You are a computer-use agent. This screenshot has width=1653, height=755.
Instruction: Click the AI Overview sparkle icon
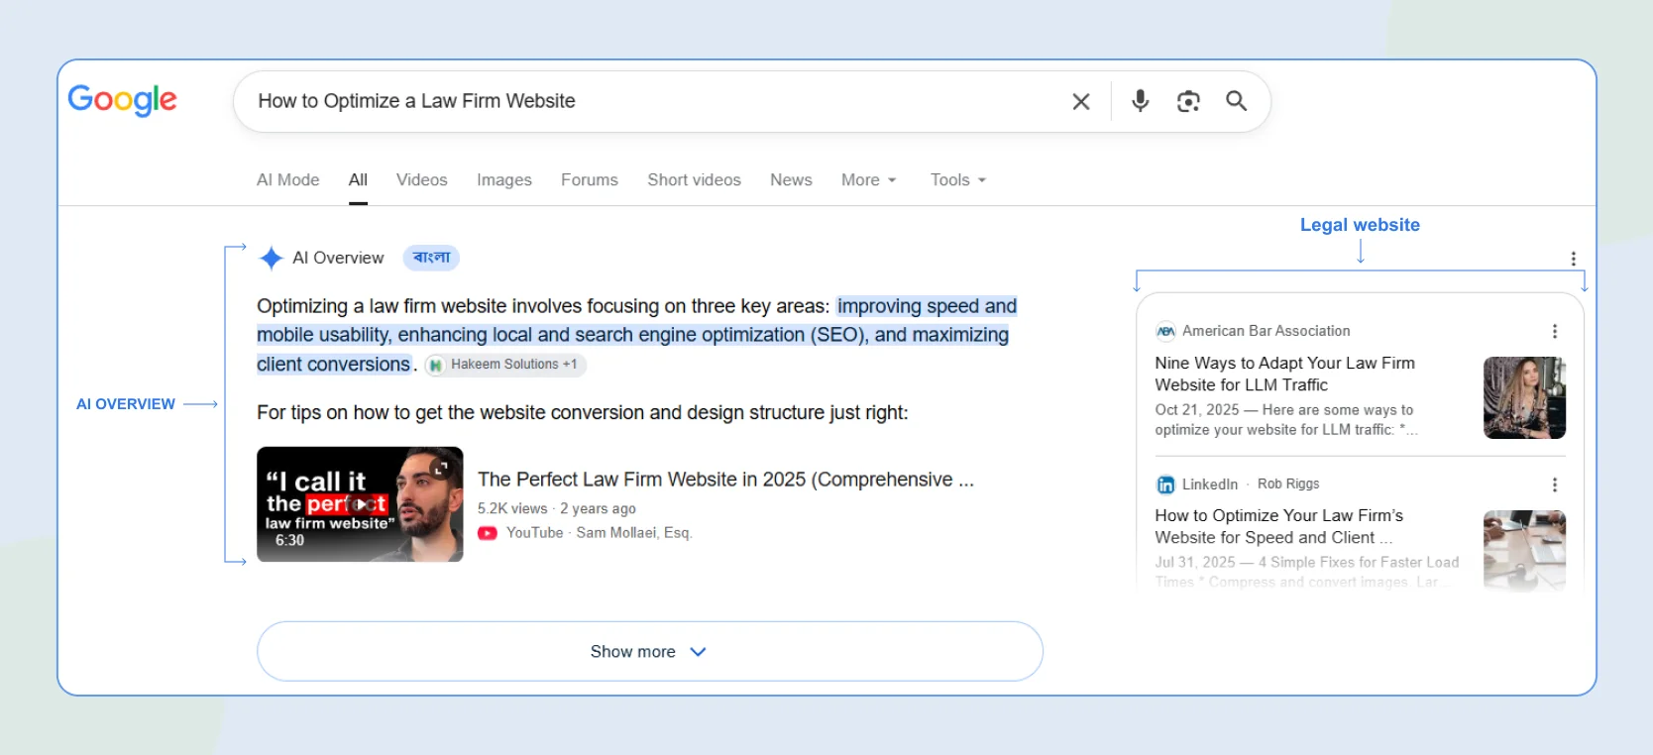pyautogui.click(x=271, y=258)
